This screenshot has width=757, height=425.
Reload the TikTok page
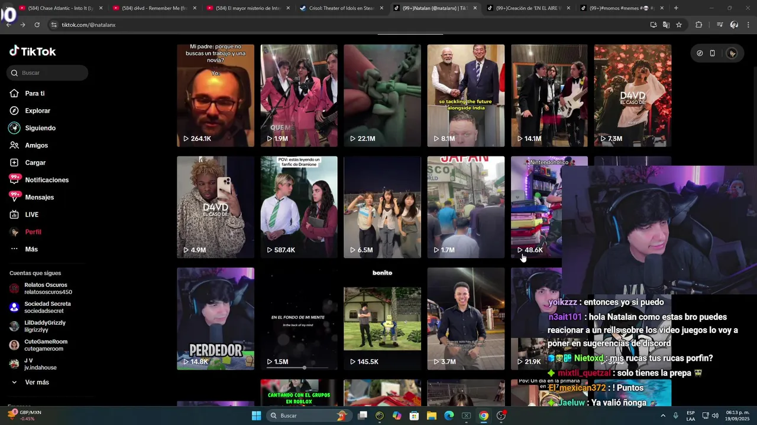tap(37, 25)
